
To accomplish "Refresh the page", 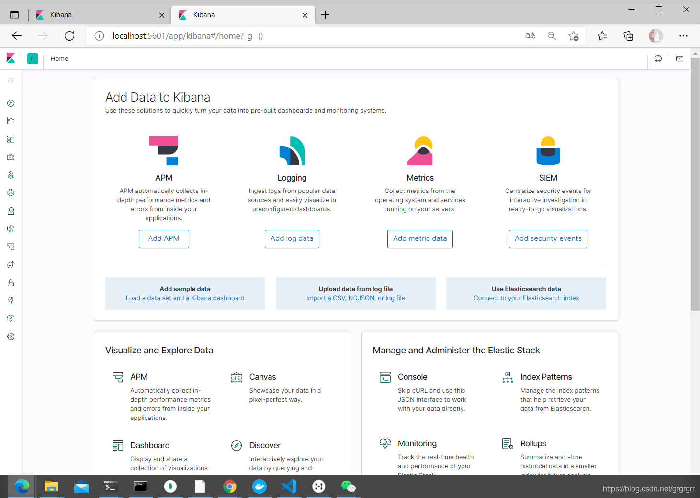I will point(69,36).
